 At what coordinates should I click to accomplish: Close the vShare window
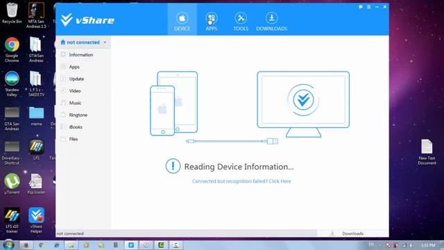pos(385,7)
